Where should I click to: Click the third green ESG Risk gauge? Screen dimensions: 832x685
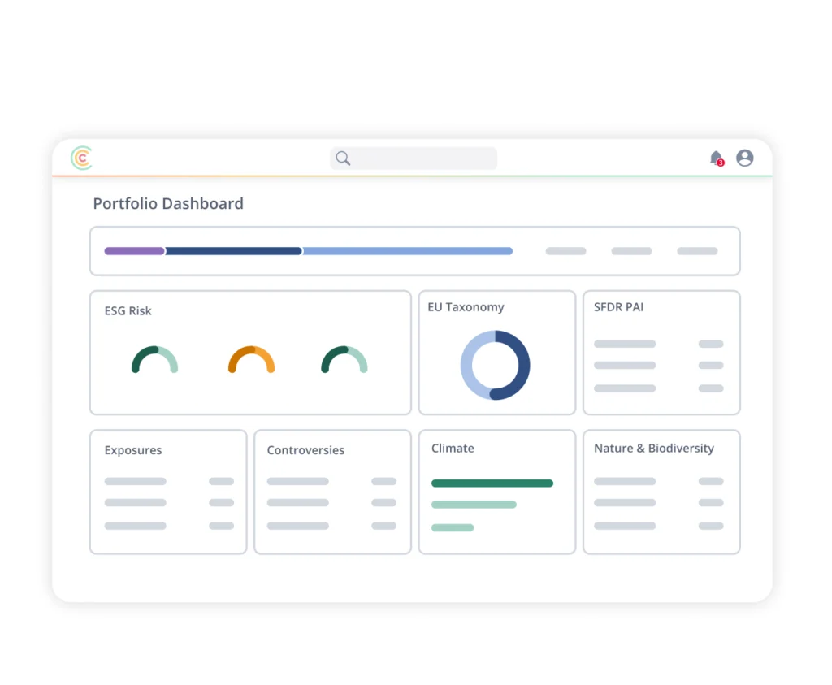[x=344, y=360]
